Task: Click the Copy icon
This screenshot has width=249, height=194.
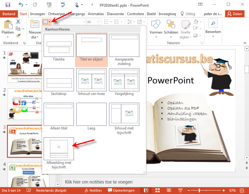Action: click(18, 29)
